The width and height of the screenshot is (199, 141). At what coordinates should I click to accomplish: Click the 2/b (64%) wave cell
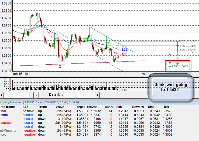click(x=64, y=111)
